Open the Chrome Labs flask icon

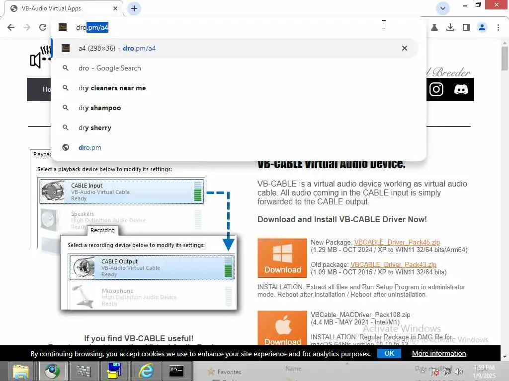click(x=434, y=27)
